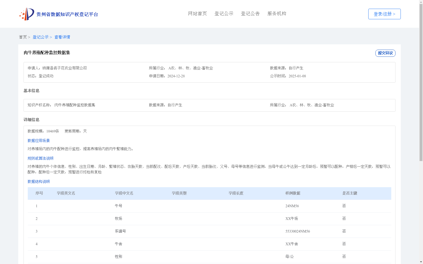Click the 数据应用场景 heading

coord(39,141)
